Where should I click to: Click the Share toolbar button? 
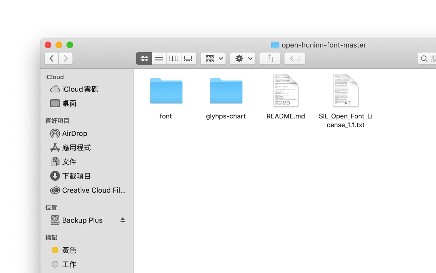click(269, 59)
